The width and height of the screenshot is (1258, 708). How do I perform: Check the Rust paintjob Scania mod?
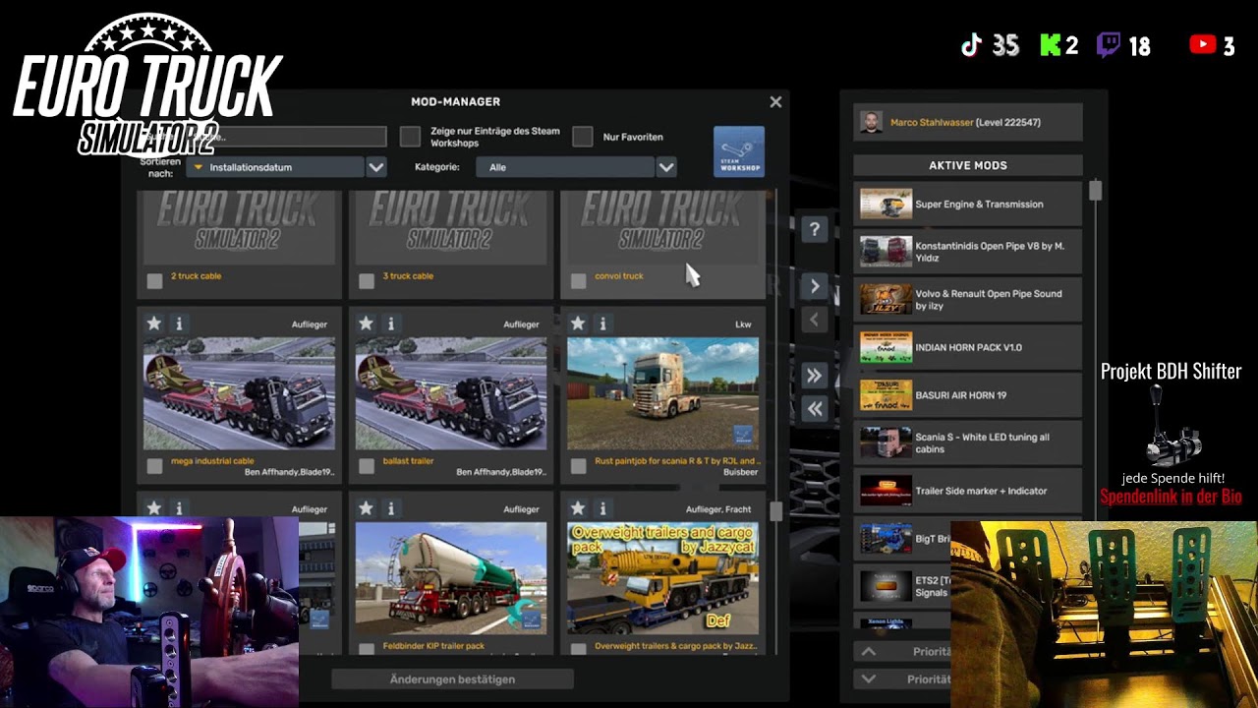point(578,465)
